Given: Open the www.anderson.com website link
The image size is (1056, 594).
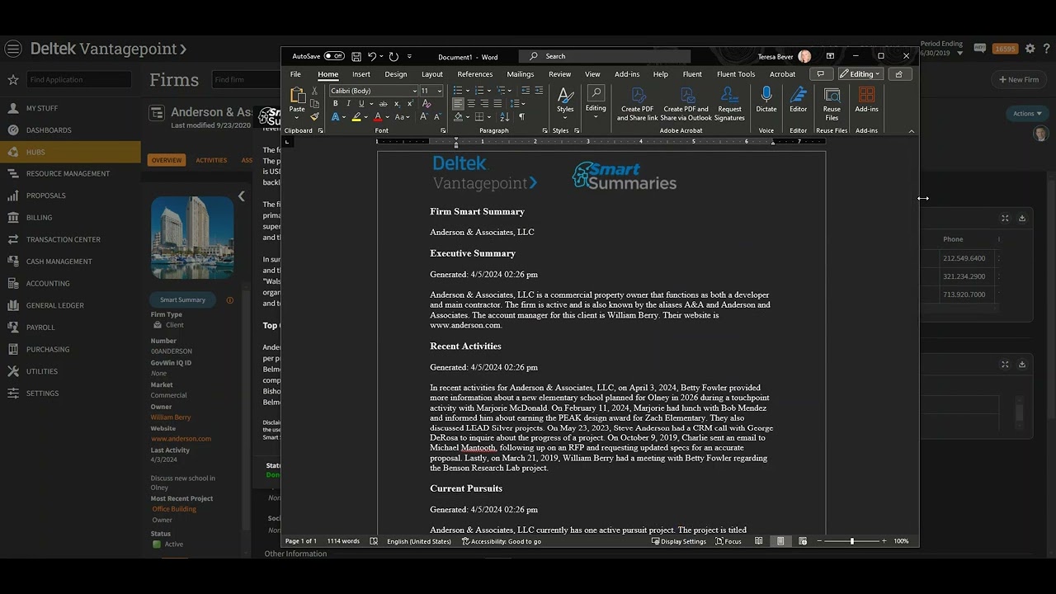Looking at the screenshot, I should pyautogui.click(x=181, y=439).
